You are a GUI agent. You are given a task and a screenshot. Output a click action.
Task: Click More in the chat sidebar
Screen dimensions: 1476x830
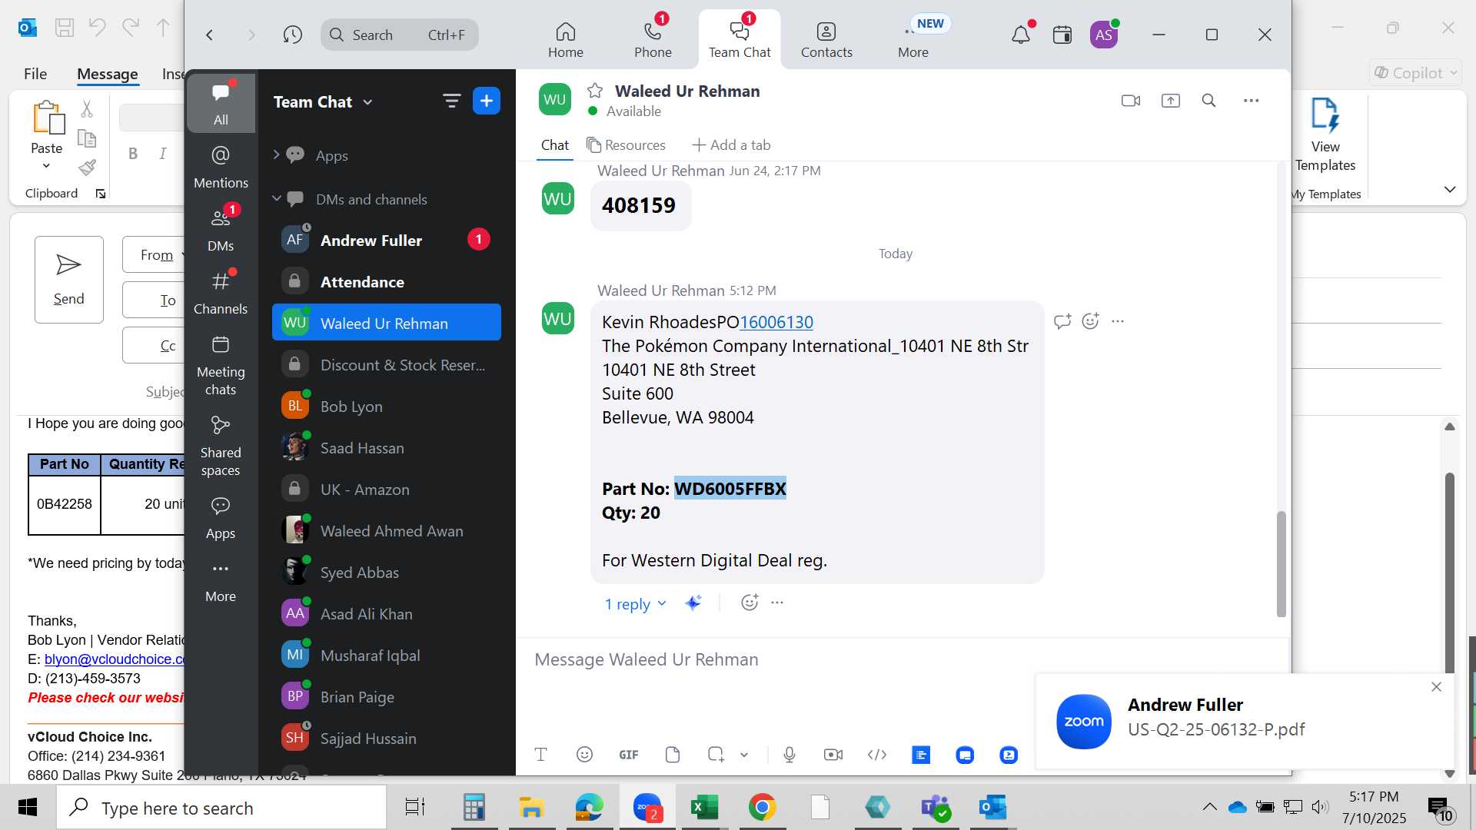[221, 580]
